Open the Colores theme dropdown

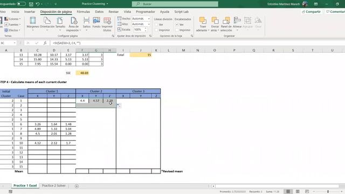13,19
